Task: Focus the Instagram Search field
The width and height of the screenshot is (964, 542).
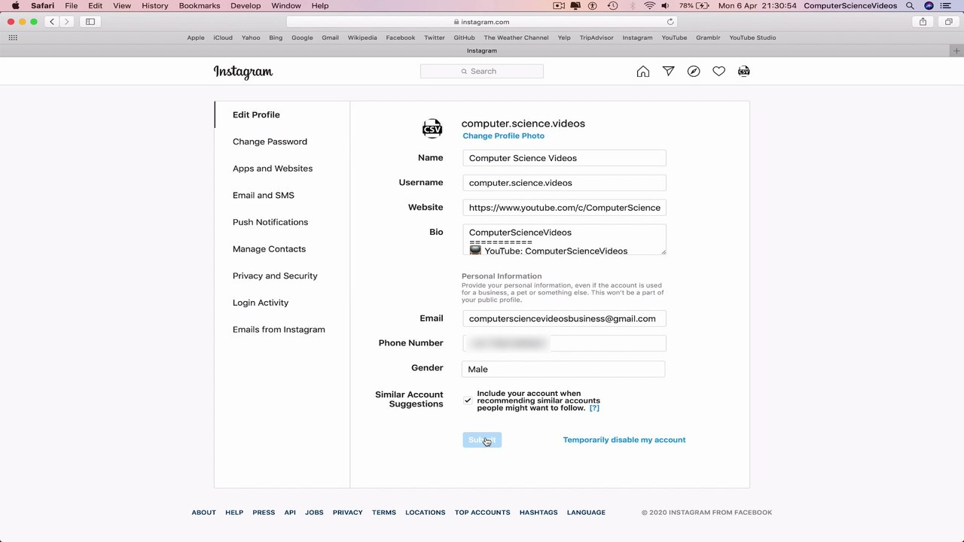Action: point(482,72)
